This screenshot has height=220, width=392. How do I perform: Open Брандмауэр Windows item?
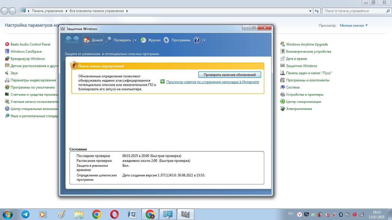point(28,59)
